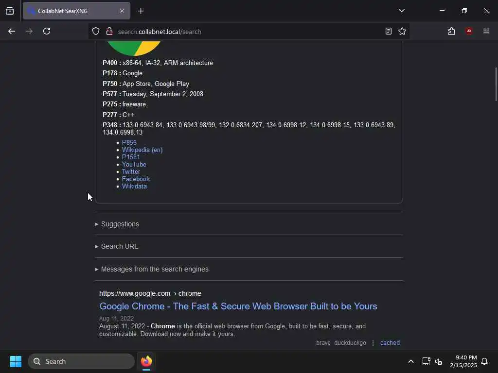Minimize the Firefox window

point(442,11)
